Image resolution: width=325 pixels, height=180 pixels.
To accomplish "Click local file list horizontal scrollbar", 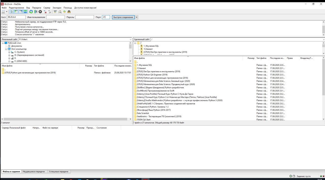I will coord(66,119).
